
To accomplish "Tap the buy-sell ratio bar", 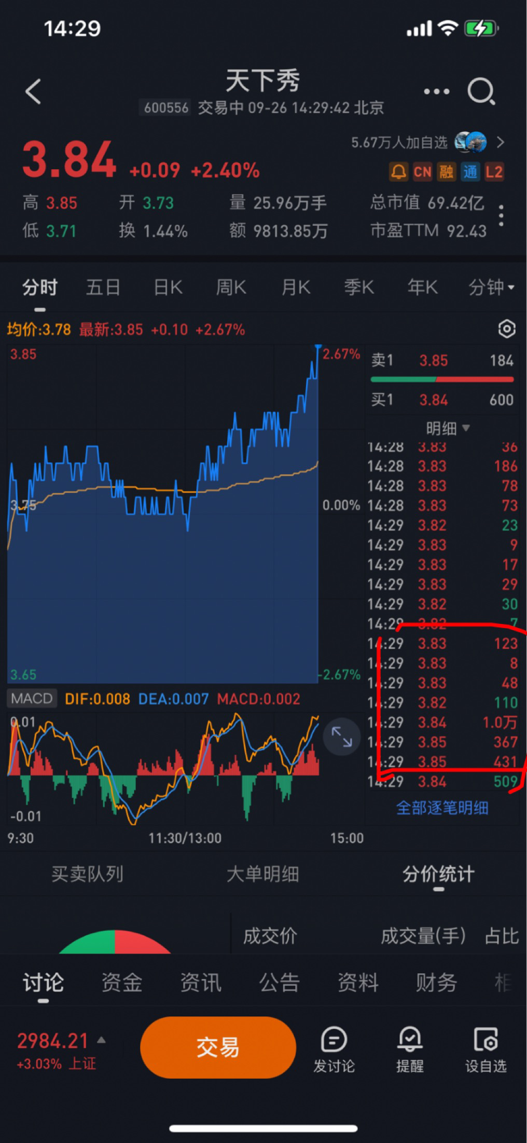I will (x=442, y=380).
